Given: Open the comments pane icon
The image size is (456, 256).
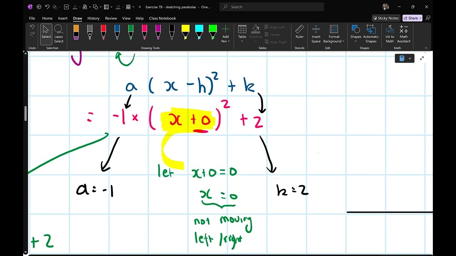Looking at the screenshot, I should (428, 18).
